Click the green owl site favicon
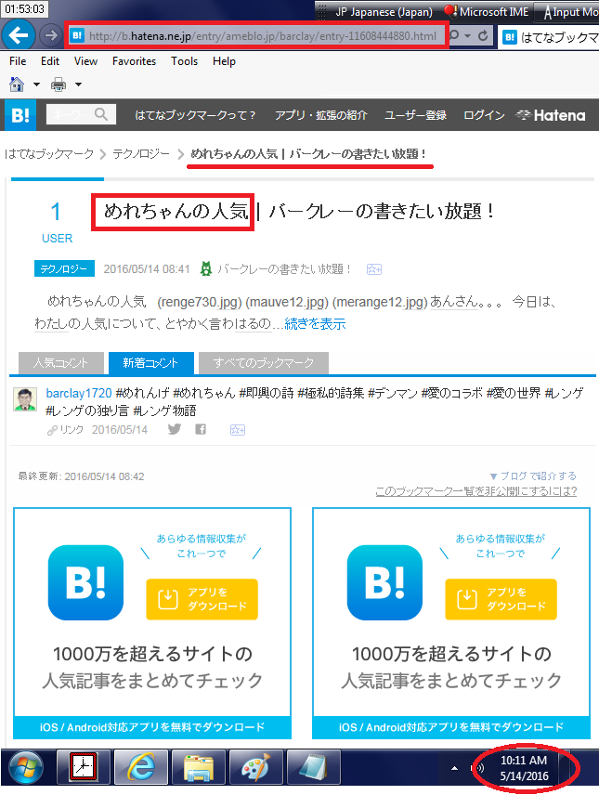Screen dimensions: 599x795 pos(206,268)
